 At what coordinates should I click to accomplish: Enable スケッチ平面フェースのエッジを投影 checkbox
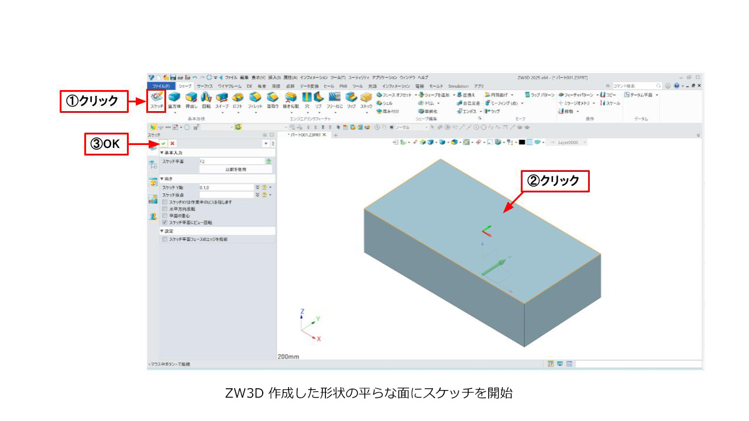click(x=164, y=239)
